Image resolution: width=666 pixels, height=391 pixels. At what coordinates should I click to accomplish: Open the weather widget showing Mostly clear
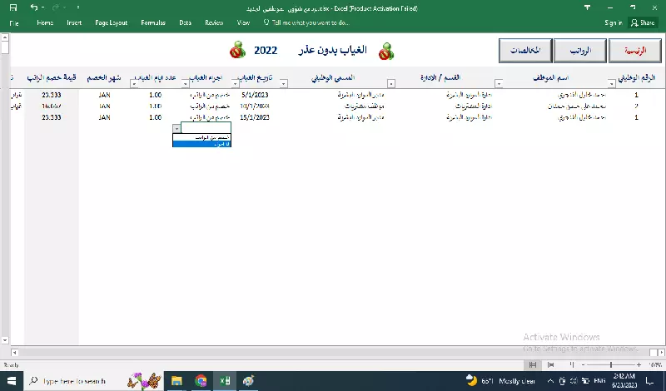pyautogui.click(x=500, y=381)
